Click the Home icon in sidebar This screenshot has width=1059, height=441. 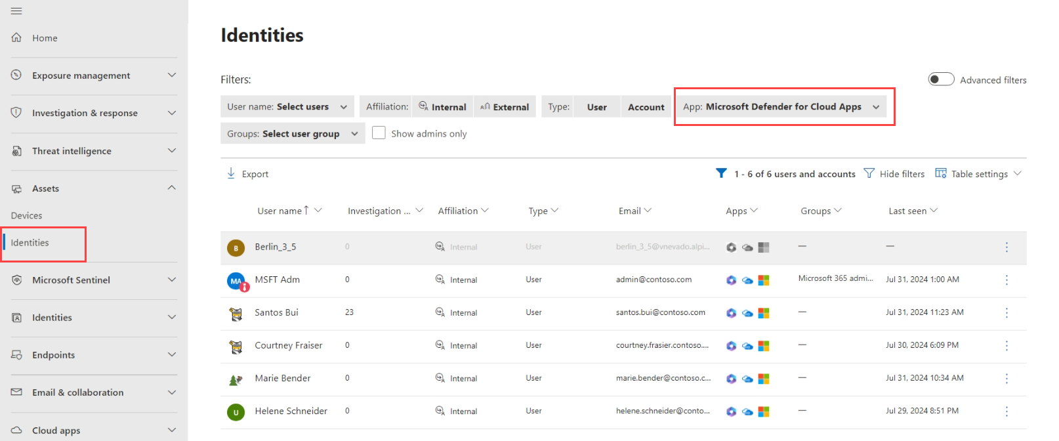pos(17,38)
